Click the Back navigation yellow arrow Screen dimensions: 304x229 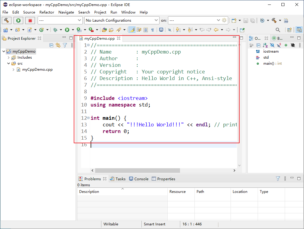(216, 30)
